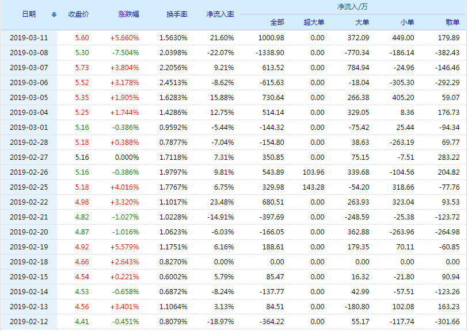The width and height of the screenshot is (468, 331).
Task: Click the 日期 column header
Action: pyautogui.click(x=29, y=14)
